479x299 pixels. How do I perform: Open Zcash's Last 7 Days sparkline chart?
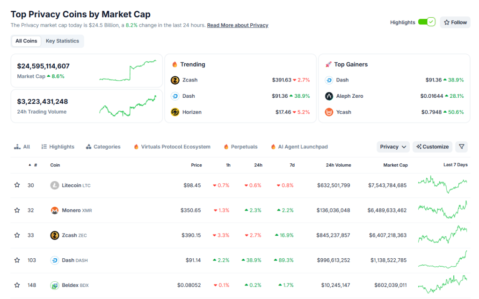(x=443, y=235)
